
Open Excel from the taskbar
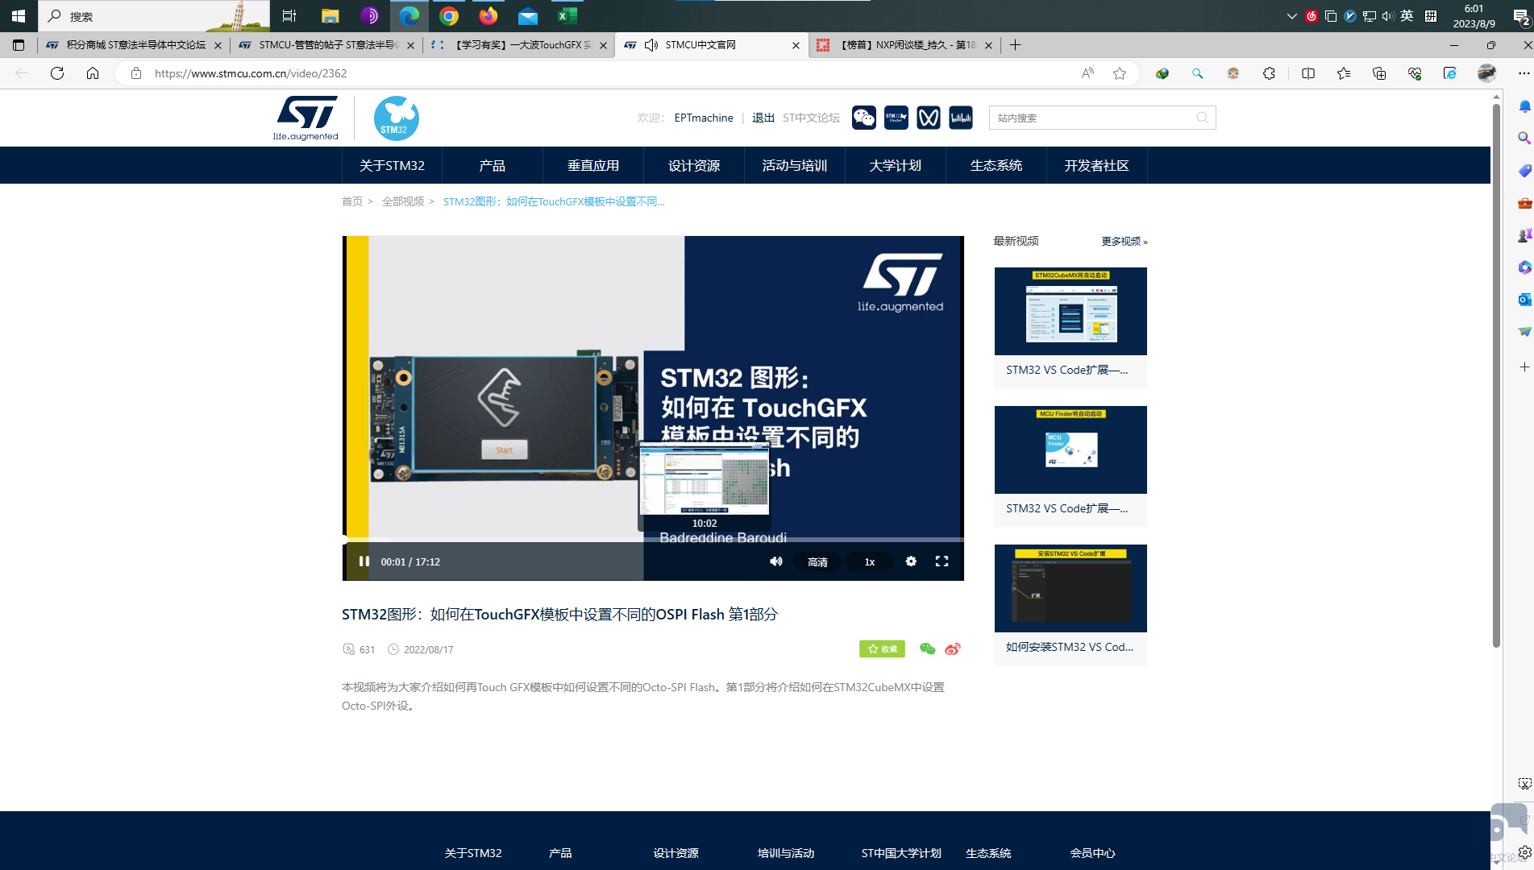pyautogui.click(x=567, y=15)
